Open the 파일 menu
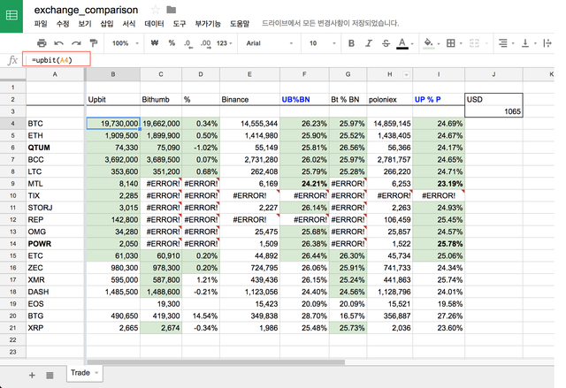Viewport: 566px width, 388px height. click(x=41, y=24)
